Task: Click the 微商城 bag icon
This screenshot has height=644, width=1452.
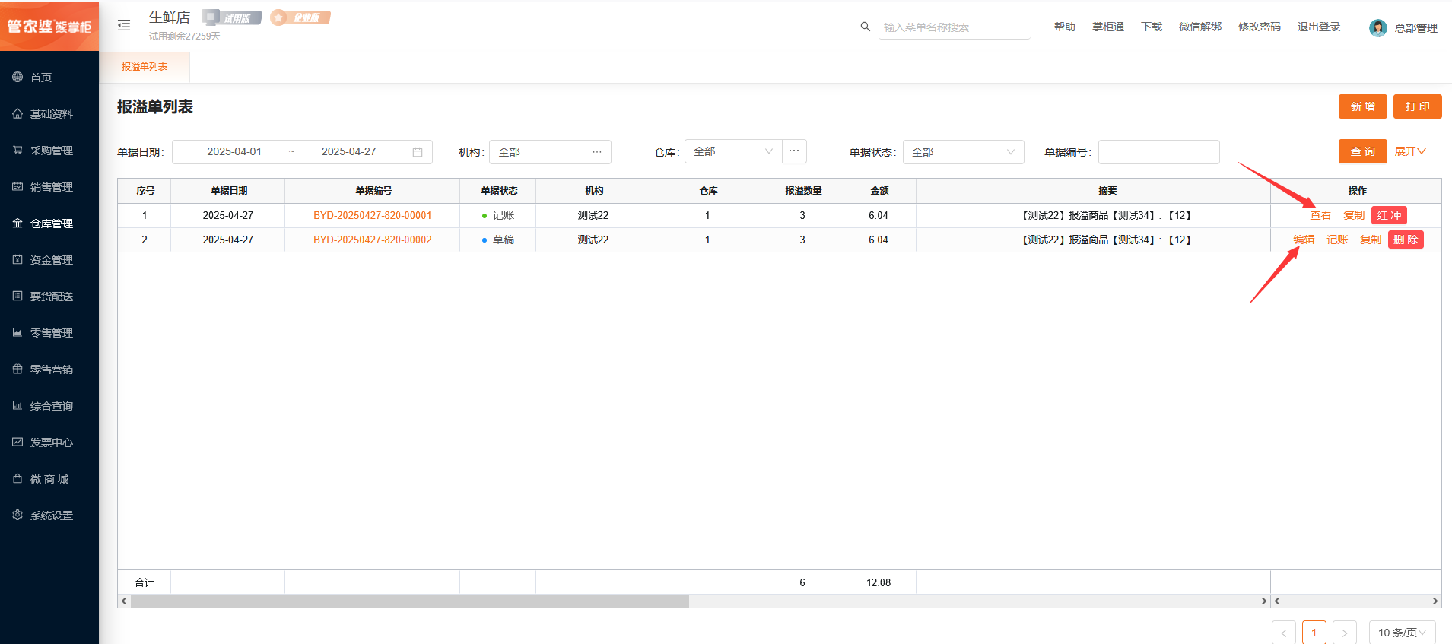Action: 17,478
